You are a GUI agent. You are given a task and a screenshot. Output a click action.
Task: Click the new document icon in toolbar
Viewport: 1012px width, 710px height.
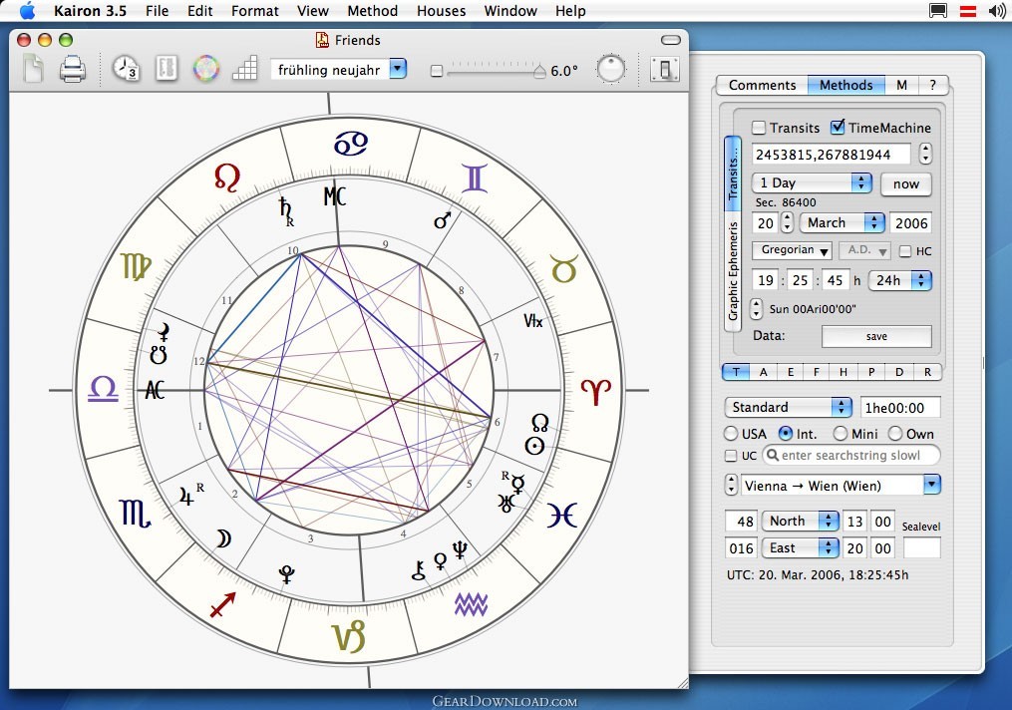coord(34,69)
